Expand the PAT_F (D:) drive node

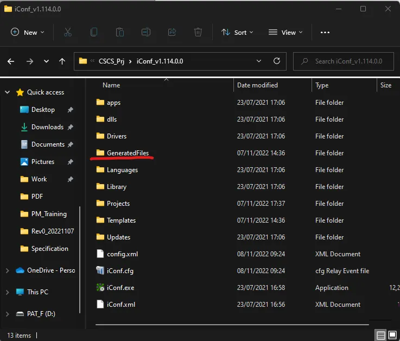click(8, 314)
